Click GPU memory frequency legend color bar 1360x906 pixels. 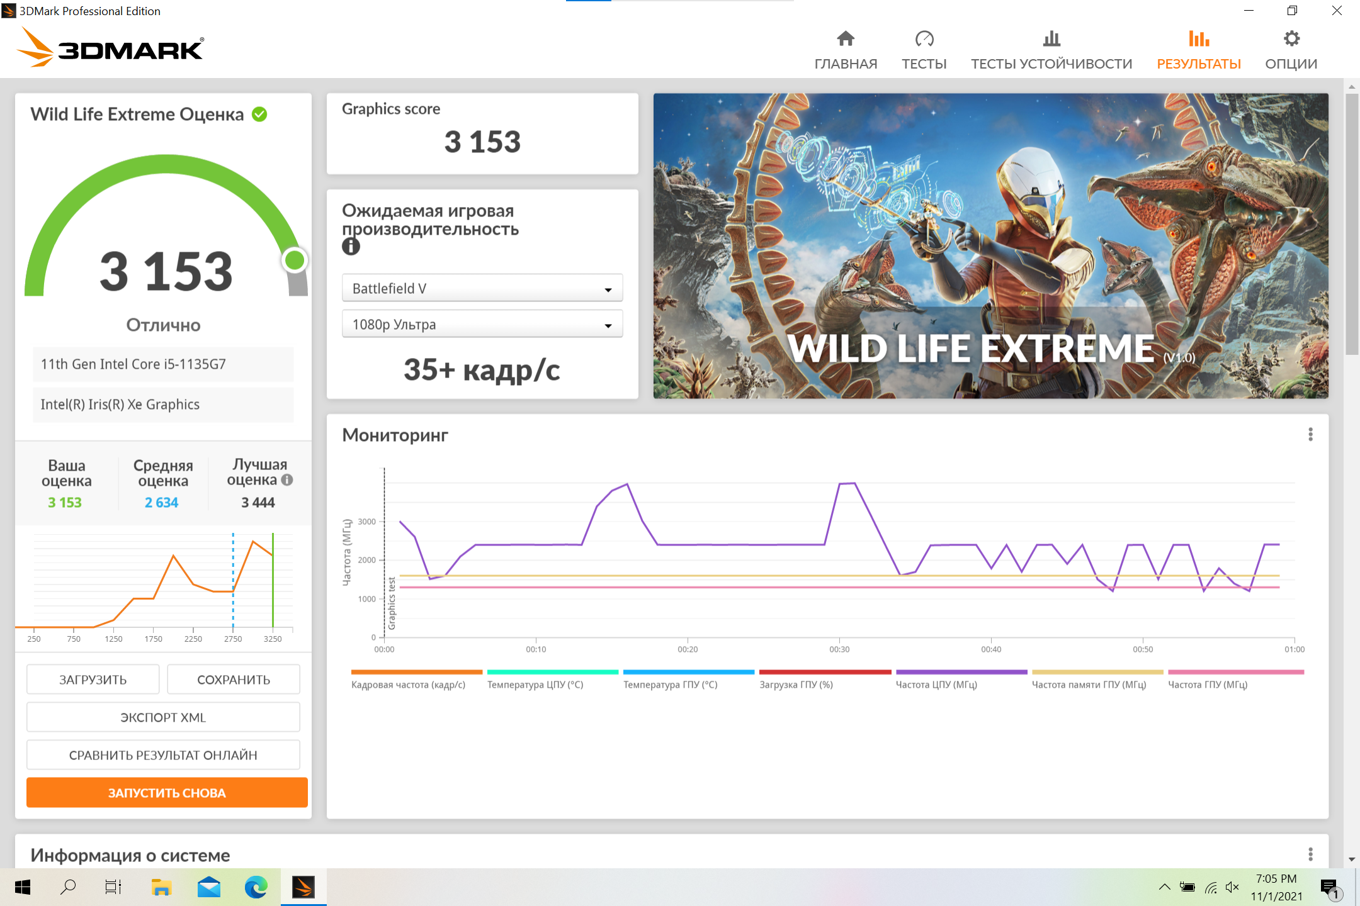point(1097,673)
